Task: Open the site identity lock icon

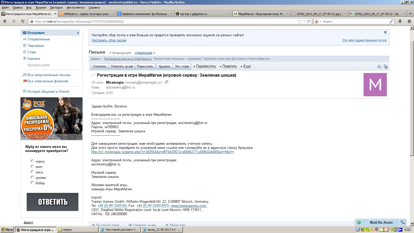Action: click(x=32, y=21)
